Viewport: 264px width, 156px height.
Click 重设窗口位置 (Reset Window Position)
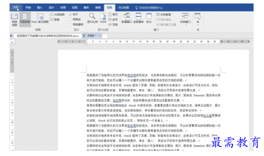166,25
